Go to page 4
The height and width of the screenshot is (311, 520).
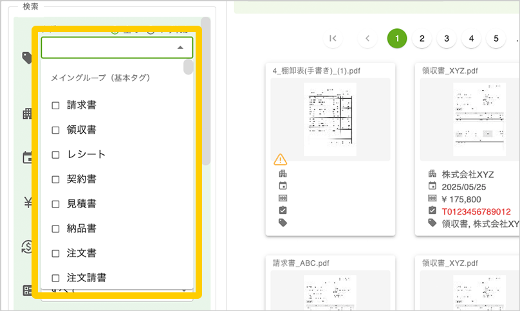(471, 39)
